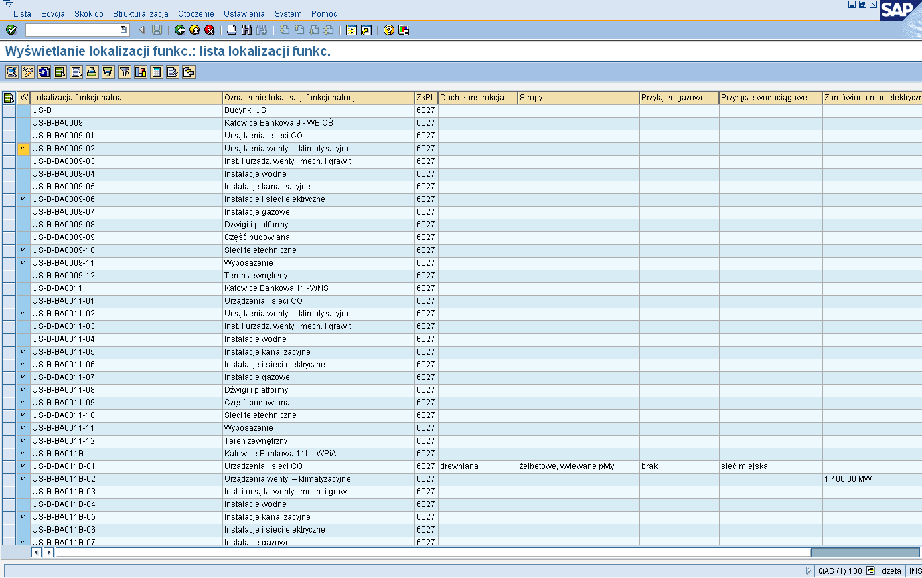
Task: Toggle checkmark in row US-B-BA011B-05
Action: 23,517
